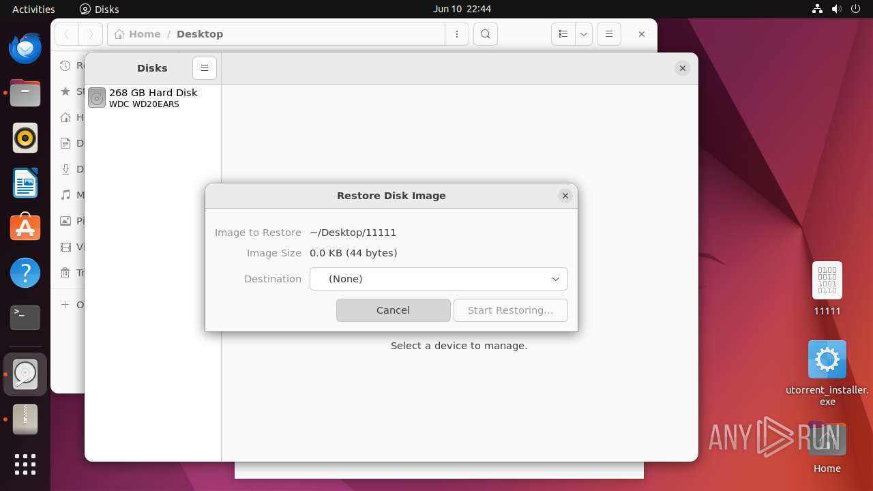This screenshot has height=491, width=873.
Task: Click the ~/Desktop/11111 image path text
Action: click(353, 233)
